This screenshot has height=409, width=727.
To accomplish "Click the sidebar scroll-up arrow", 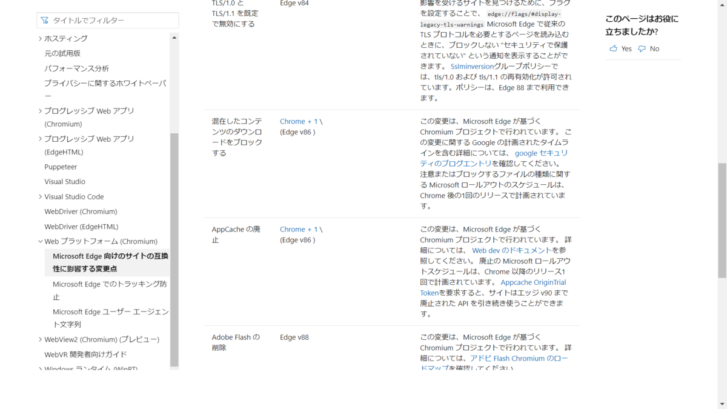I will click(x=174, y=38).
